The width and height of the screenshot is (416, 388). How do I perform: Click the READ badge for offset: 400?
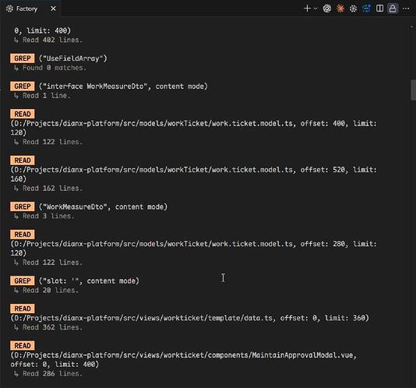click(x=23, y=114)
